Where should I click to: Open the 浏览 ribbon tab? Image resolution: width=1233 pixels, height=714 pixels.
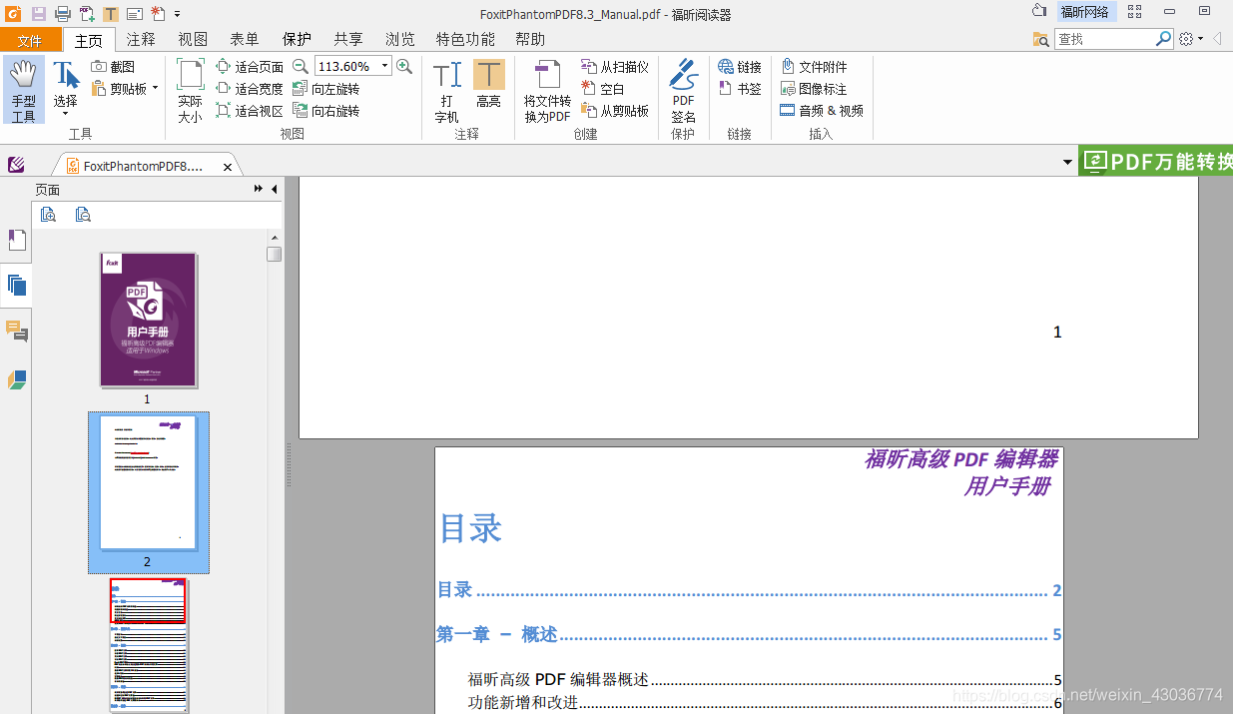click(x=400, y=40)
